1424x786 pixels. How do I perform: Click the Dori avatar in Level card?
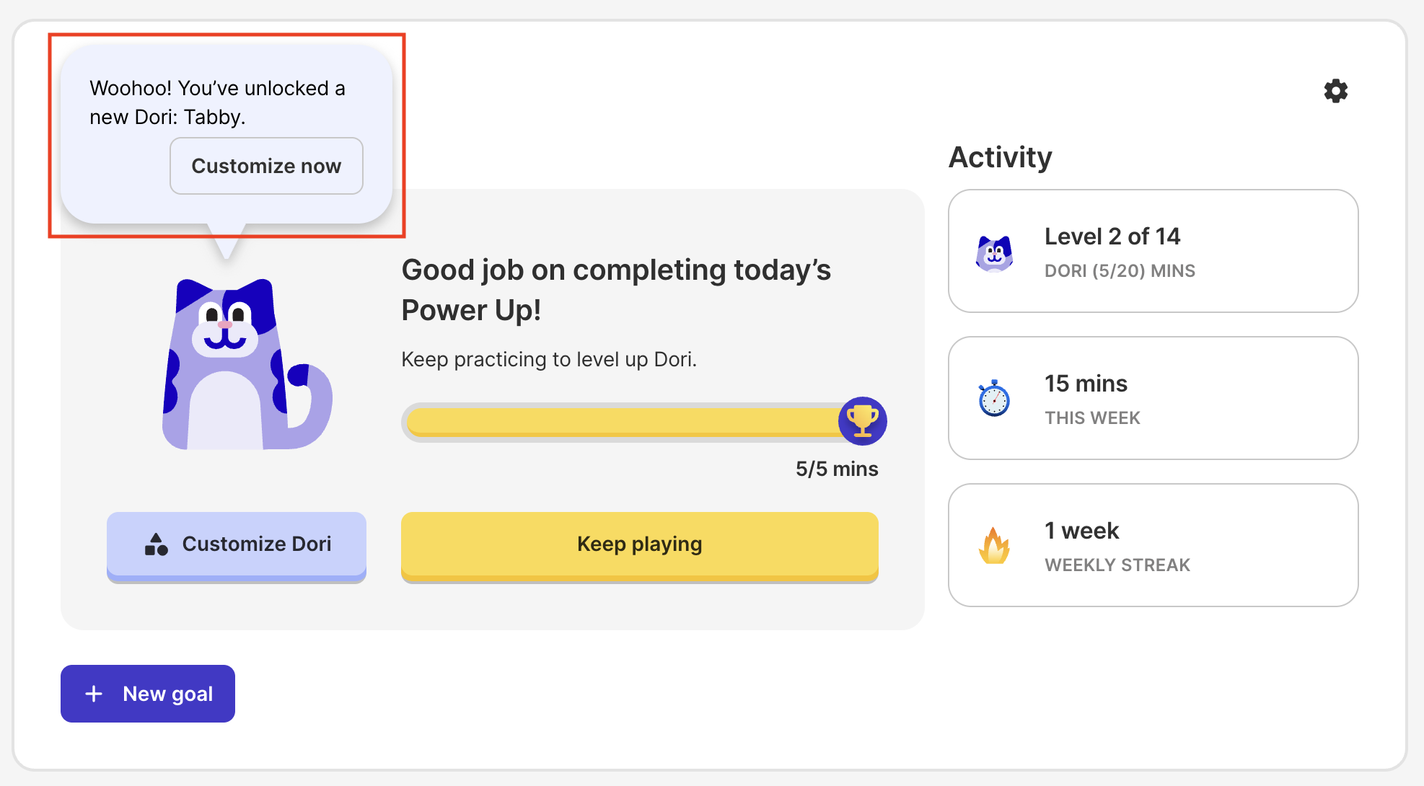pos(994,253)
